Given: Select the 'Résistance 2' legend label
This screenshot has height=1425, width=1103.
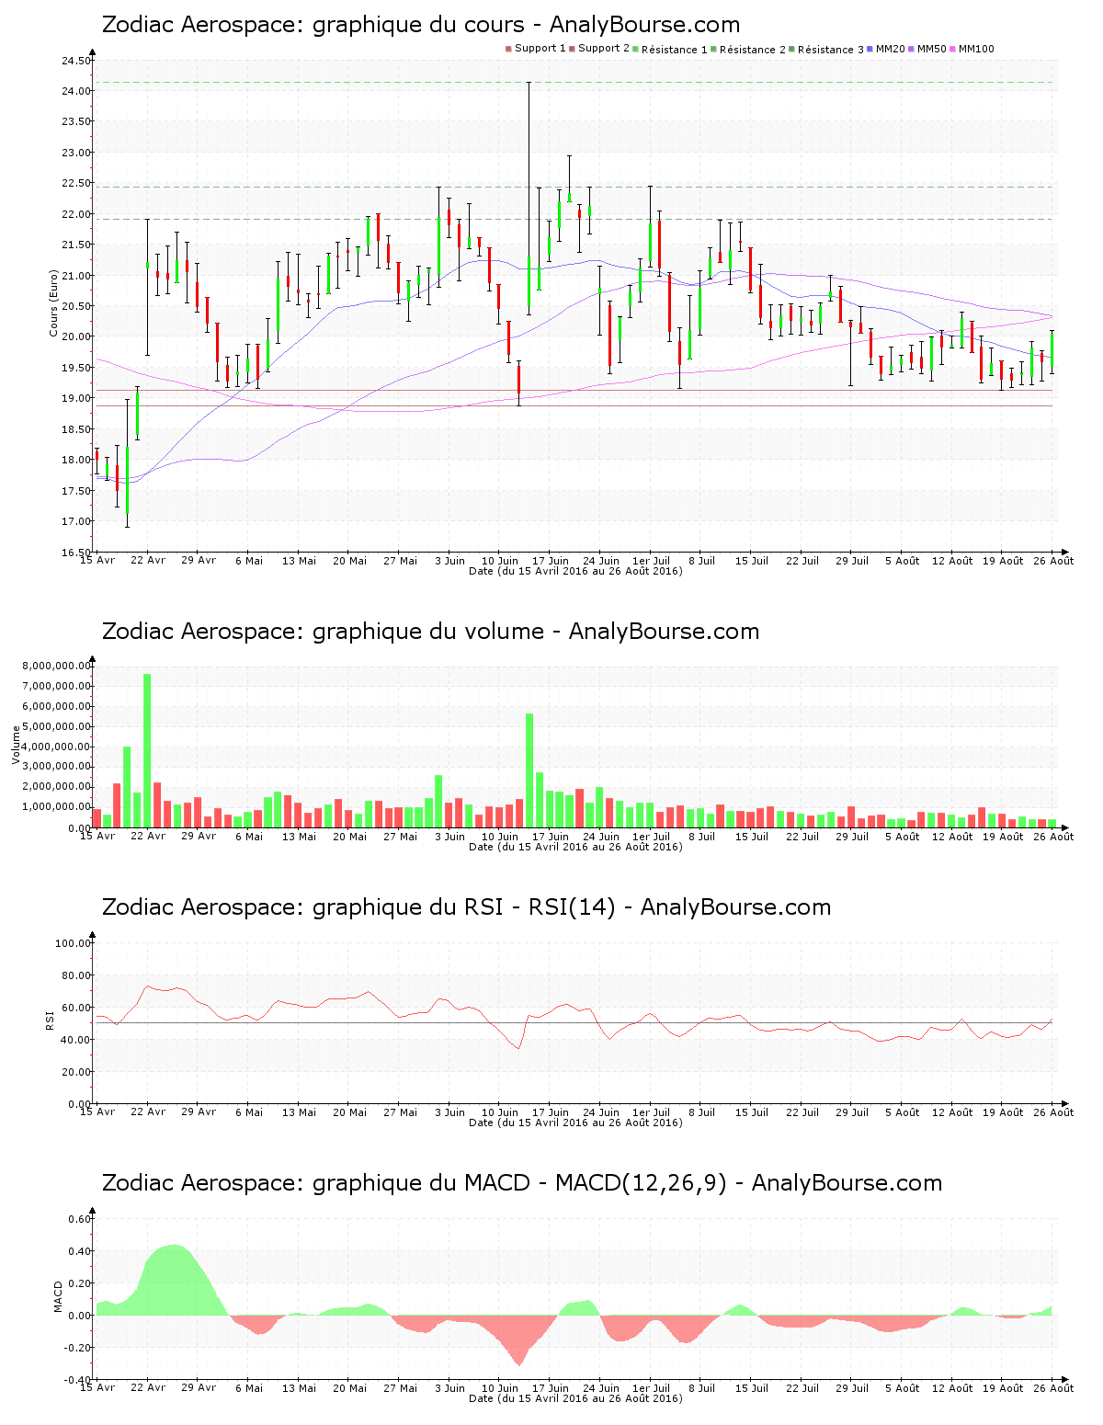Looking at the screenshot, I should (x=753, y=50).
